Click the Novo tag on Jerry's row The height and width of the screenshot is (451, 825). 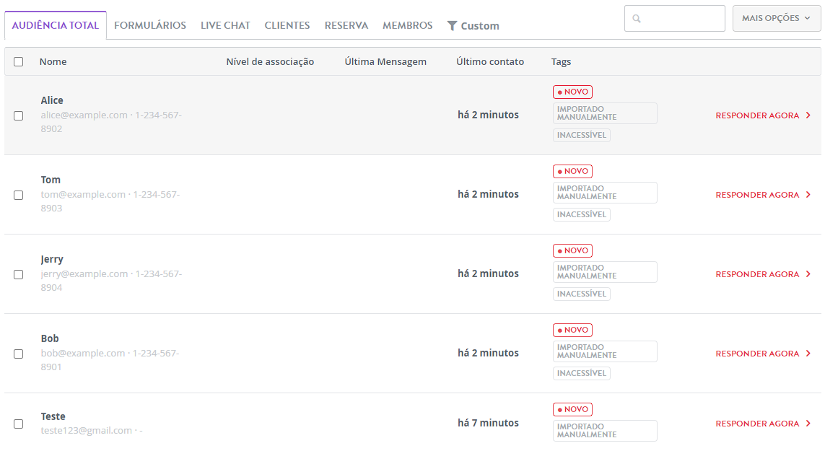[x=572, y=250]
